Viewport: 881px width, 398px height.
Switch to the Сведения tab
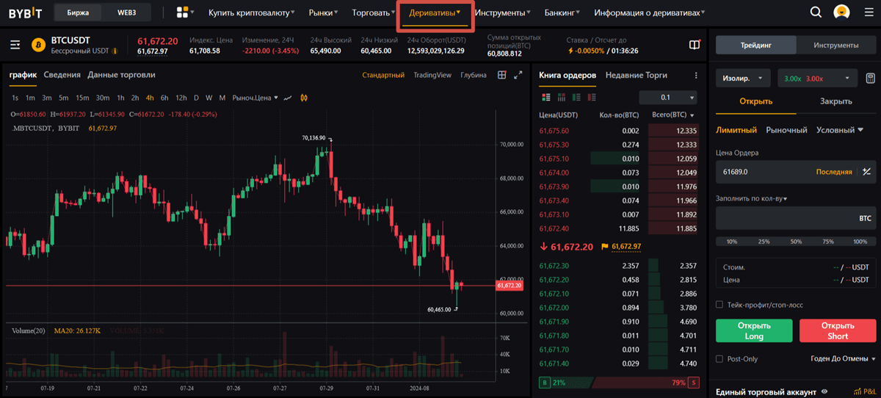(62, 75)
